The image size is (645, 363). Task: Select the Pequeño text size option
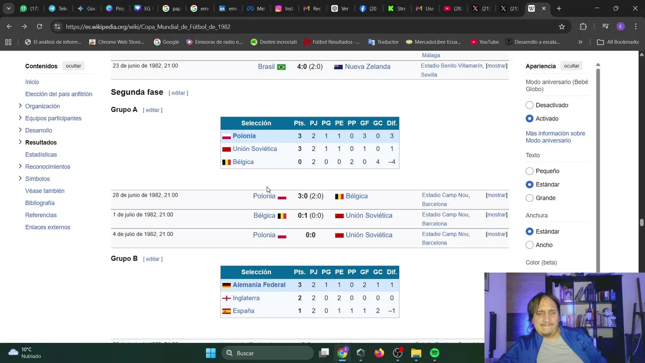coord(530,171)
